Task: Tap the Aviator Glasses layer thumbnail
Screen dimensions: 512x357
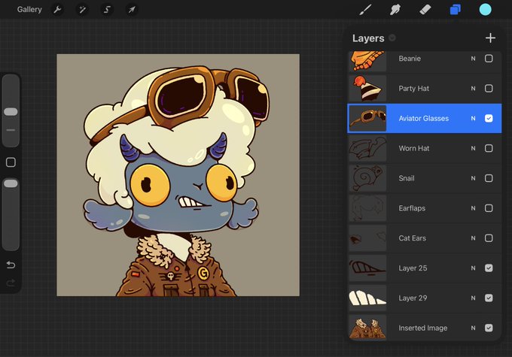Action: [367, 118]
